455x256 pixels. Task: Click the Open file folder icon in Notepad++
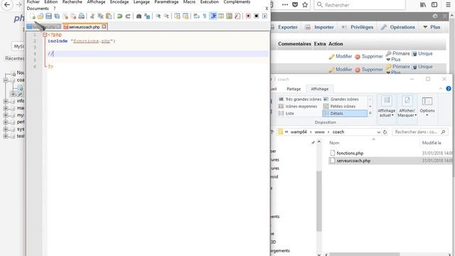(41, 16)
